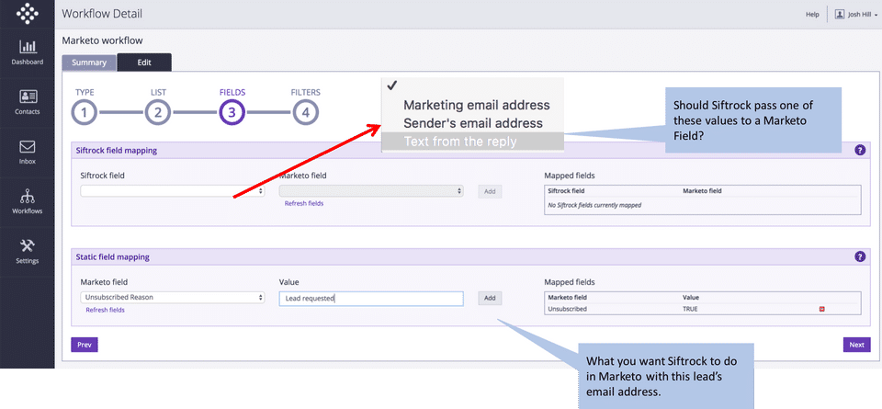Select the blank checked option
This screenshot has width=882, height=409.
click(x=472, y=86)
